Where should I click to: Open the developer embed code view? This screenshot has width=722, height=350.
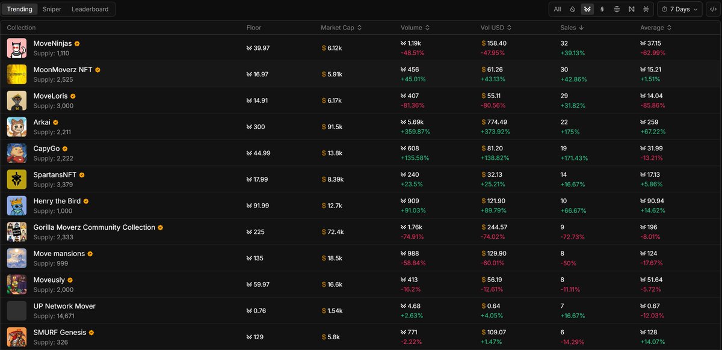click(712, 9)
